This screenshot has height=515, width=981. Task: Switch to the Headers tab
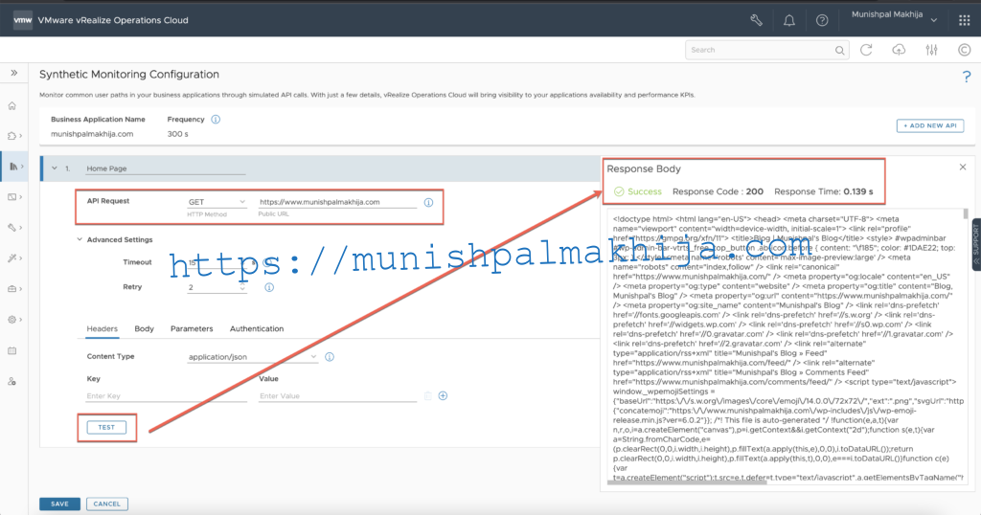pos(102,328)
